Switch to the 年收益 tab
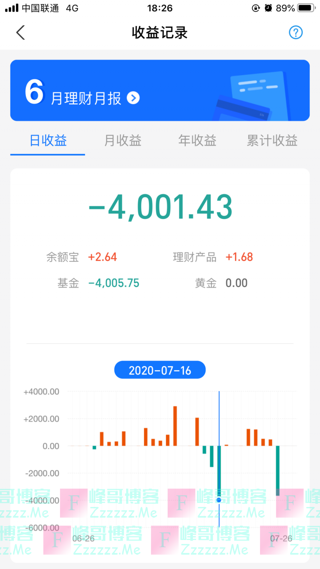This screenshot has height=569, width=320. pos(197,141)
